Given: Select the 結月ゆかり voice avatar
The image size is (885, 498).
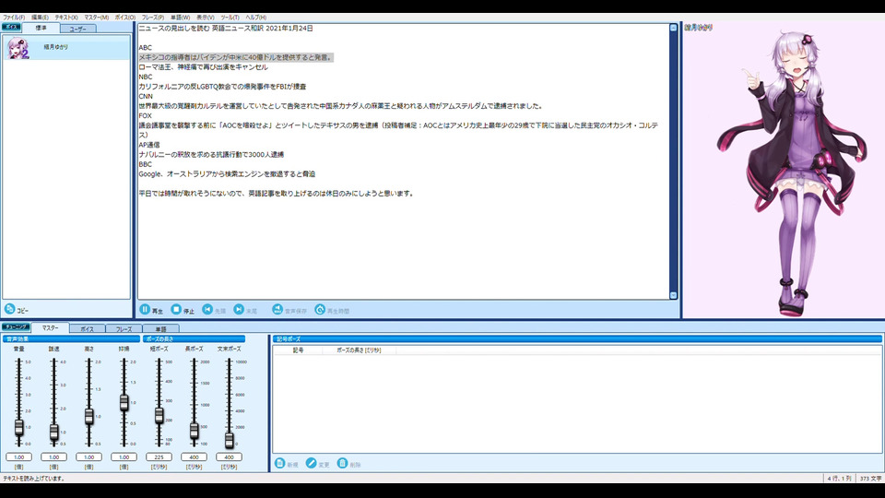Looking at the screenshot, I should coord(18,48).
